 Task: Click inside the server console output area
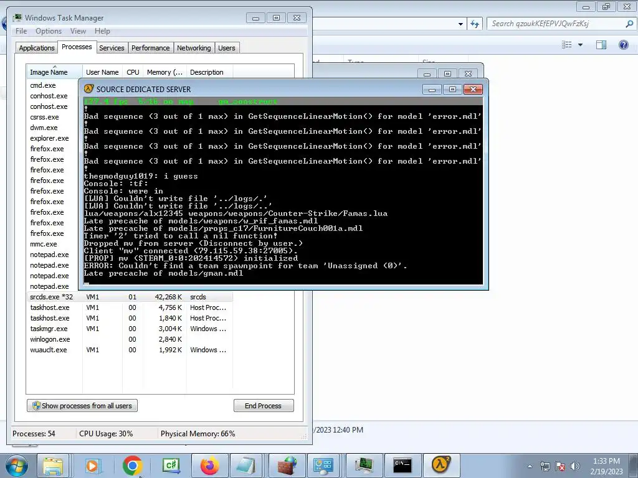(283, 191)
